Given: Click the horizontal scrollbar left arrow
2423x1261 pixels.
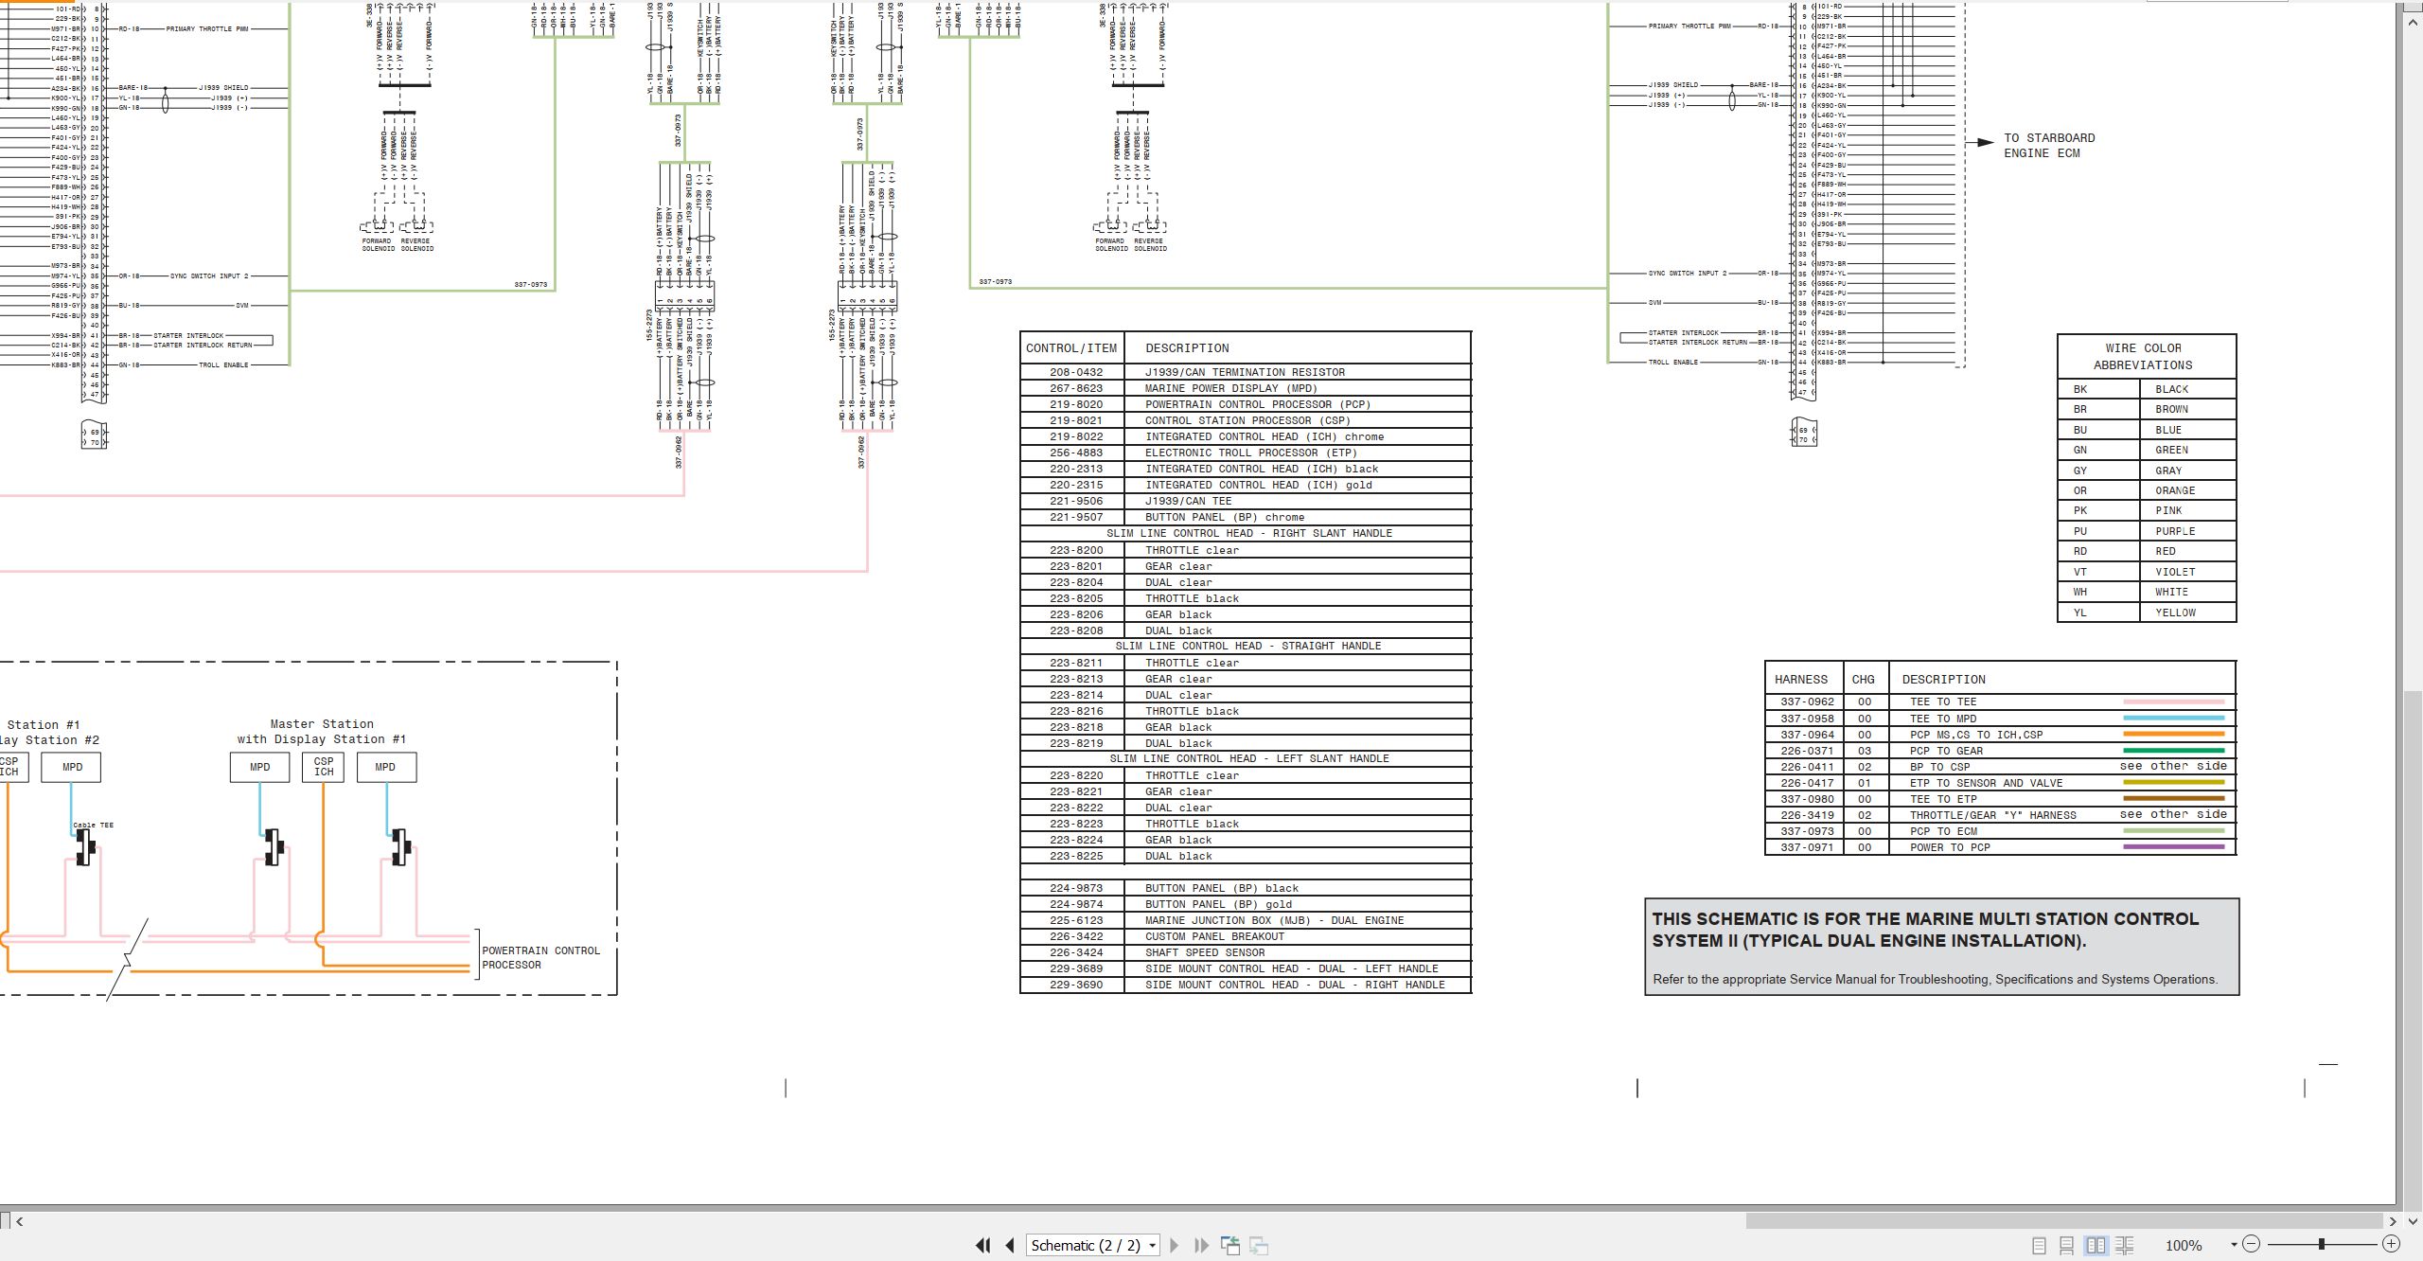Looking at the screenshot, I should pyautogui.click(x=19, y=1221).
